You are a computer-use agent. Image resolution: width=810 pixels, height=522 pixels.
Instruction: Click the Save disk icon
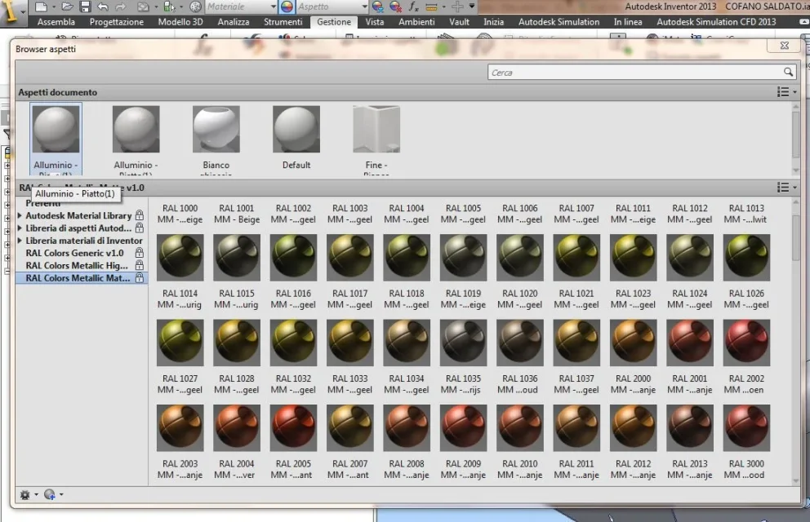(85, 7)
